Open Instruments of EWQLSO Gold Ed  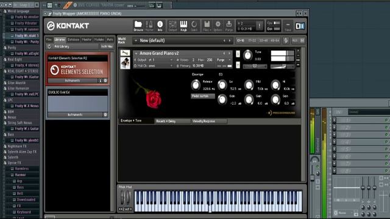[x=75, y=114]
